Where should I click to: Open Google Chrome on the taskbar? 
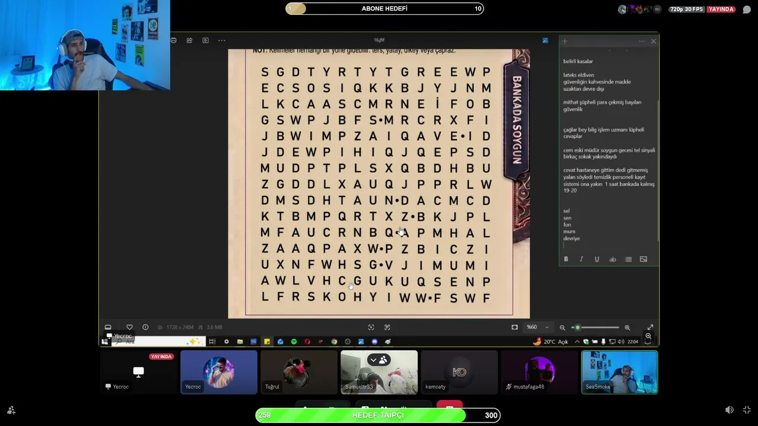334,341
